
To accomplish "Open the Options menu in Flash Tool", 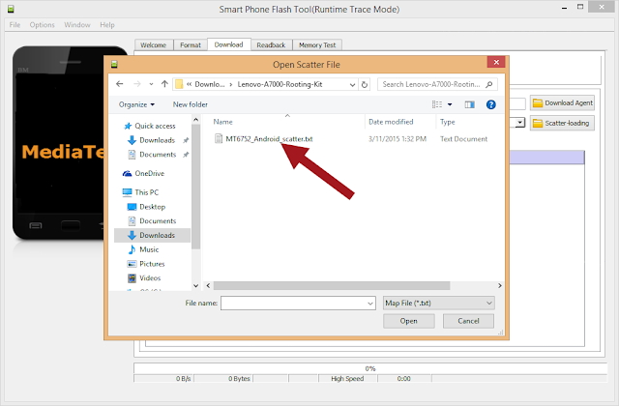I will (x=42, y=25).
